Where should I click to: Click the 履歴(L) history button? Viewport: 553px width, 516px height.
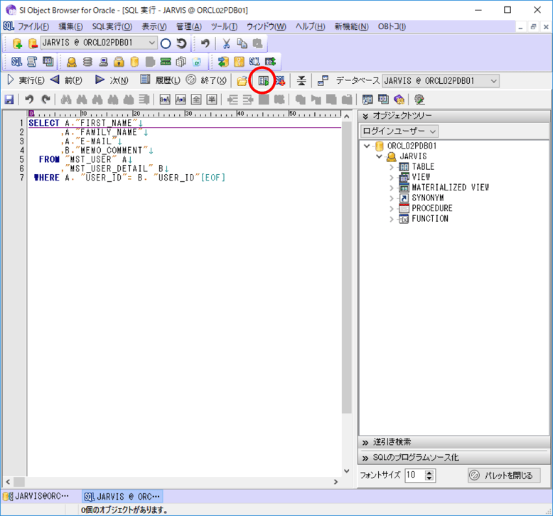point(160,80)
